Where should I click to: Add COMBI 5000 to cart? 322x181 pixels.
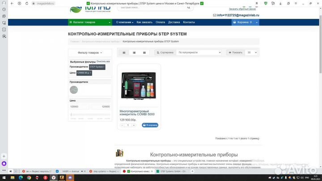(x=150, y=125)
